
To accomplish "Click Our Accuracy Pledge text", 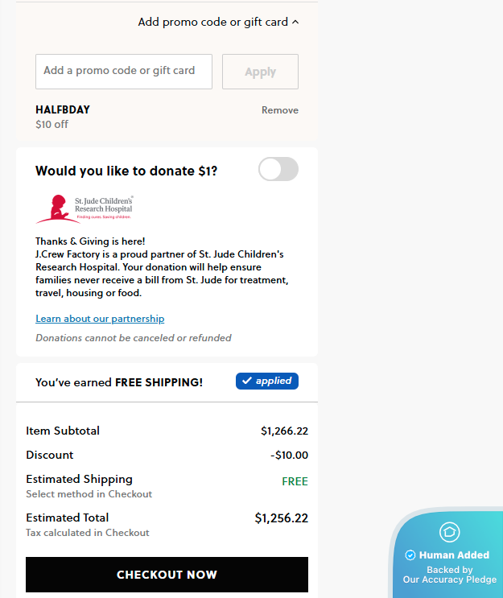I will pos(449,579).
